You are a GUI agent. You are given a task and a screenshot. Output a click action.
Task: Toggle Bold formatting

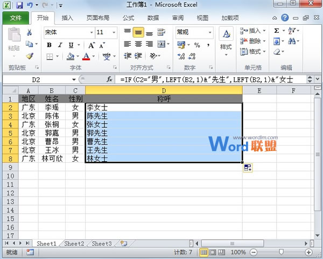point(48,45)
